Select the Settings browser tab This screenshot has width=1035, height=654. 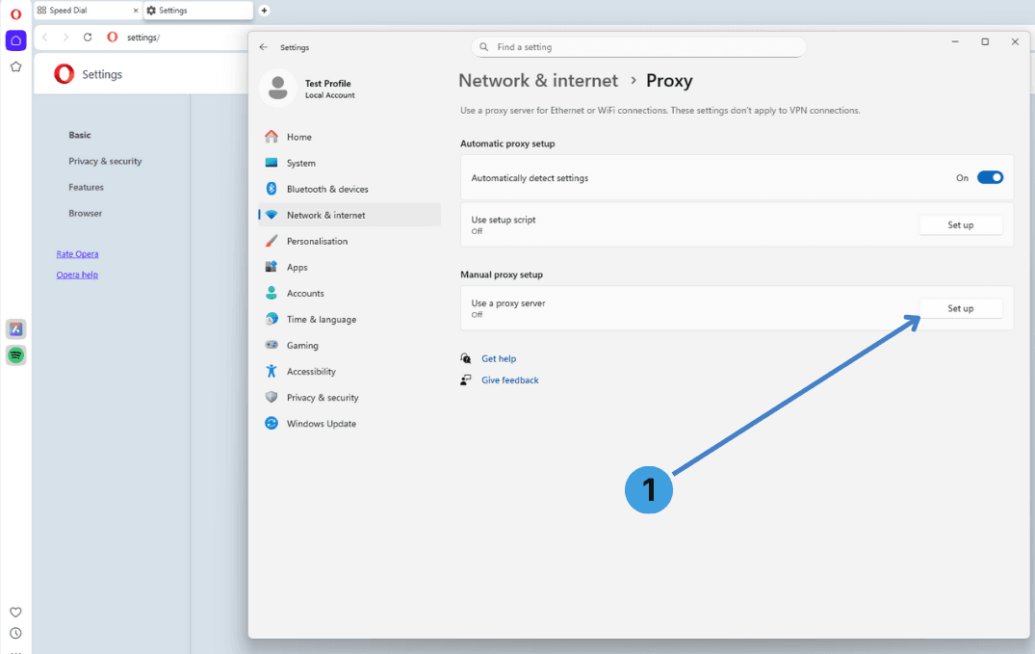(x=198, y=11)
